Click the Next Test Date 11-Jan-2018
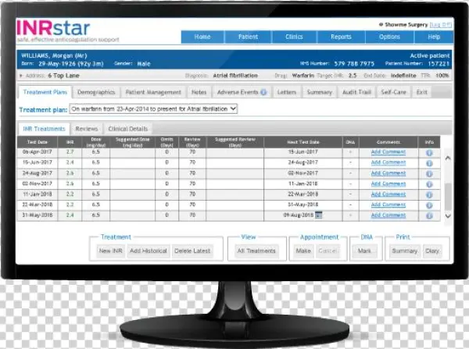 [303, 183]
